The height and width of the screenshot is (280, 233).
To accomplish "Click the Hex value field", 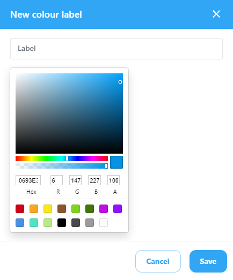I will tap(28, 180).
